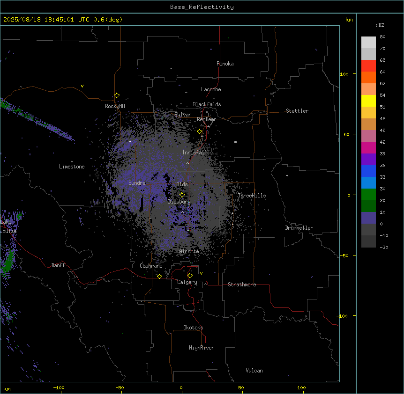Select the magenta 39-42 dBZ legend swatch
The image size is (404, 394).
368,147
